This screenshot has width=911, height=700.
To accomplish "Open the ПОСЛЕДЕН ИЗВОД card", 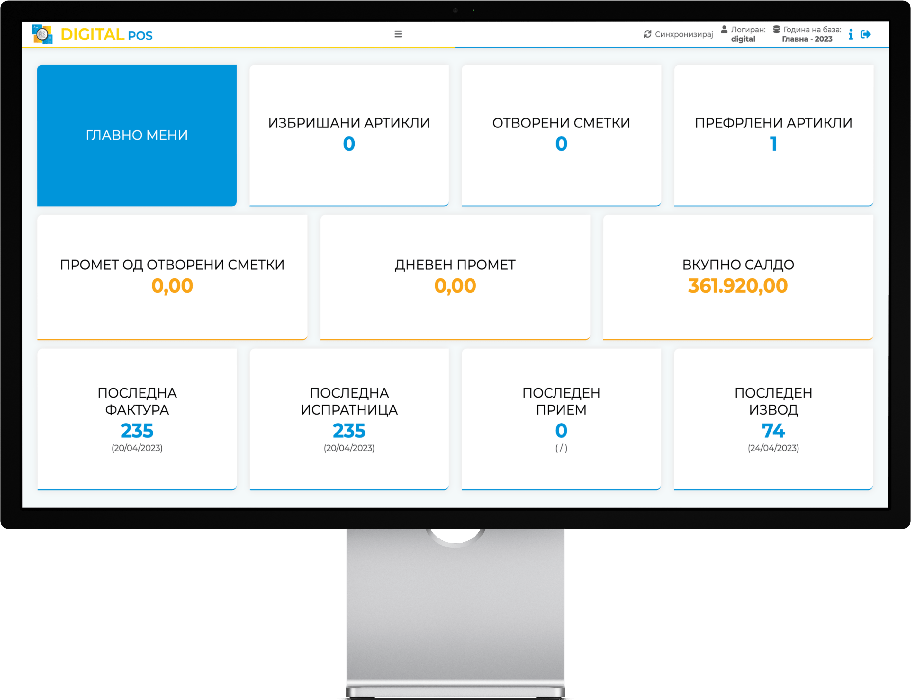I will coord(773,419).
